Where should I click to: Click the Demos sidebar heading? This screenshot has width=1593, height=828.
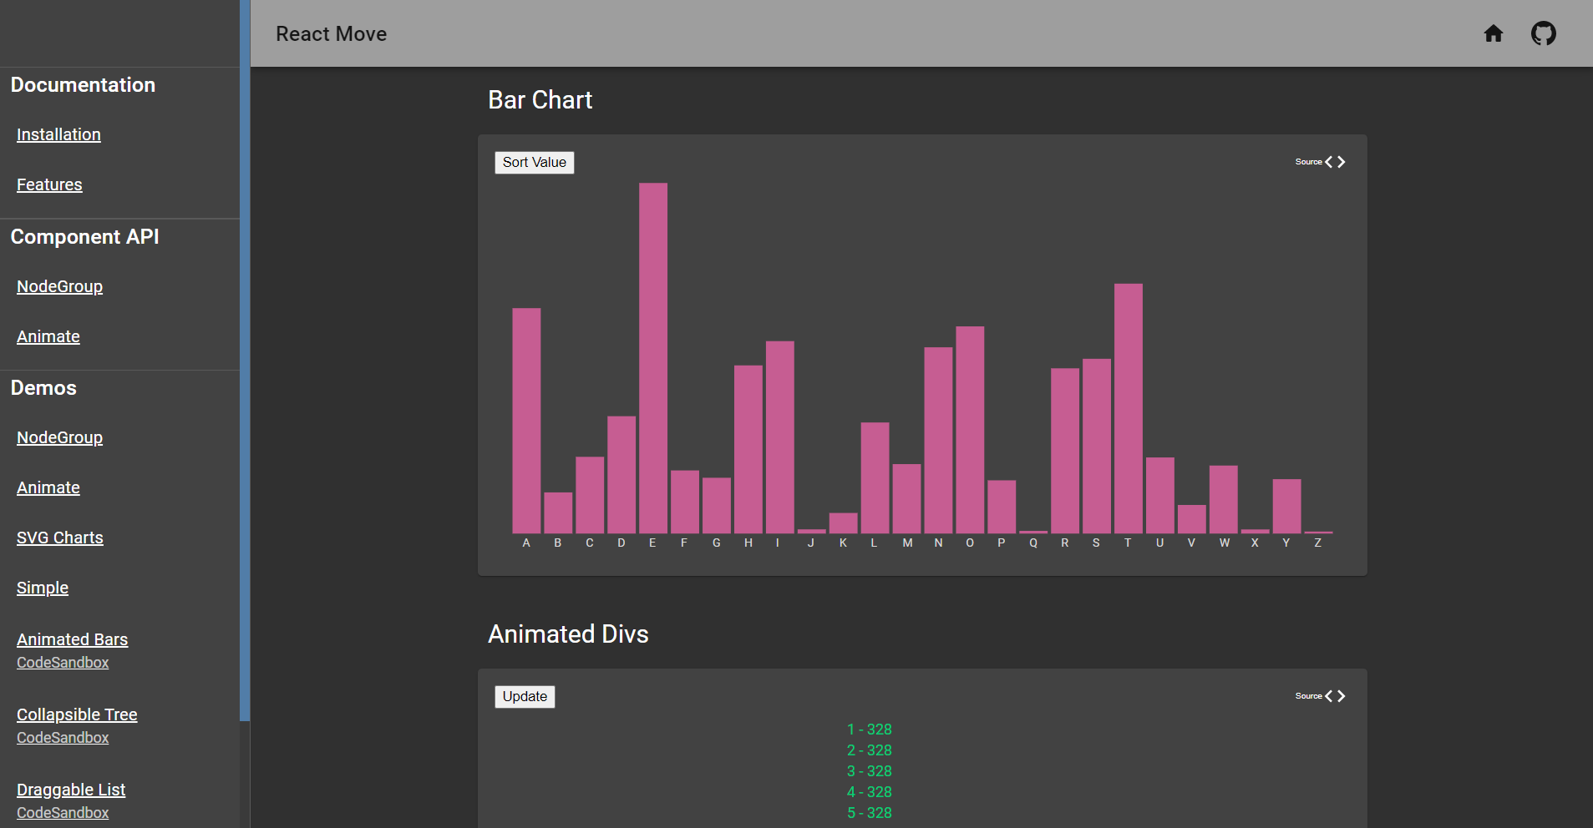43,388
